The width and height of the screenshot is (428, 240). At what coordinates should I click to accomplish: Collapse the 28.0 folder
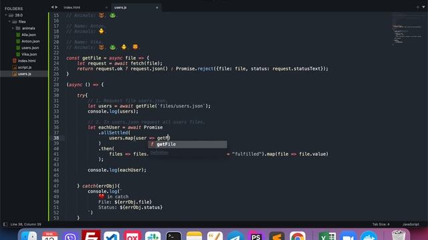[6, 15]
